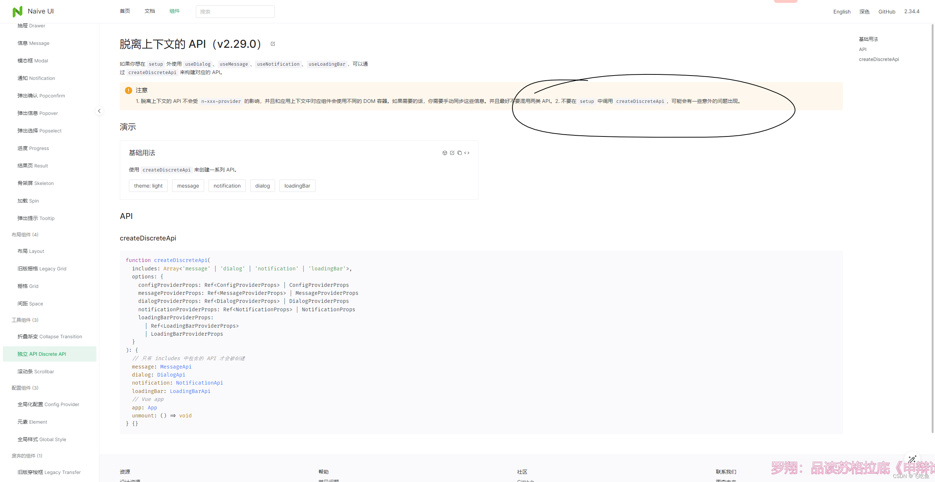Click the edit icon beside the page title
Image resolution: width=935 pixels, height=482 pixels.
point(273,44)
